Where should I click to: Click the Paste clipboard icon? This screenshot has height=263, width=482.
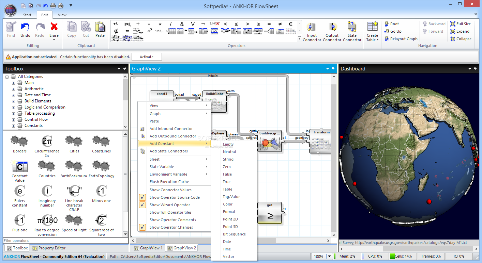100,27
